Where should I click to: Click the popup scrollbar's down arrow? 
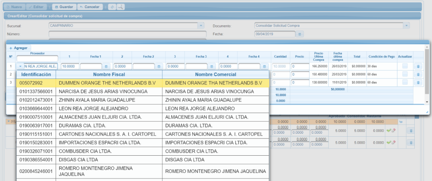point(427,102)
